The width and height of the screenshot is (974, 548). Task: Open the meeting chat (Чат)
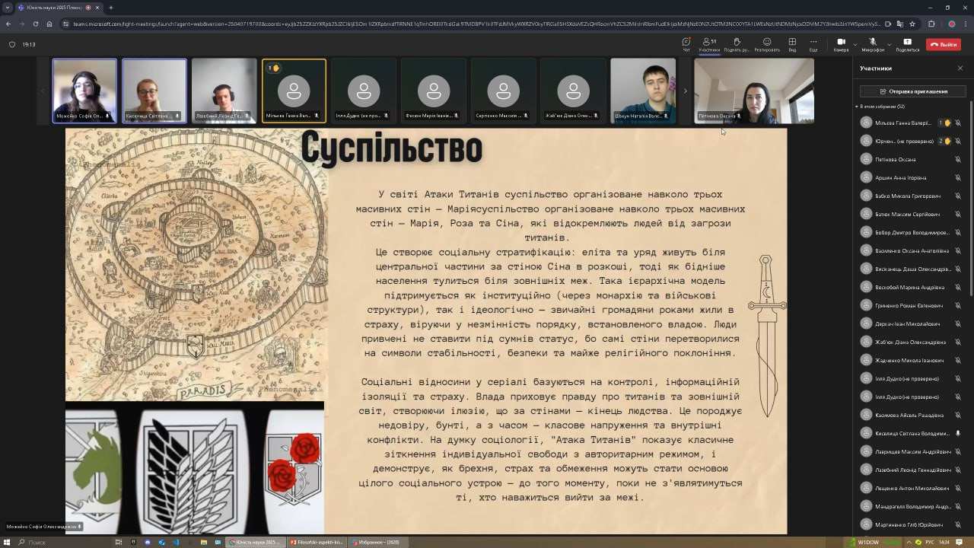point(686,44)
